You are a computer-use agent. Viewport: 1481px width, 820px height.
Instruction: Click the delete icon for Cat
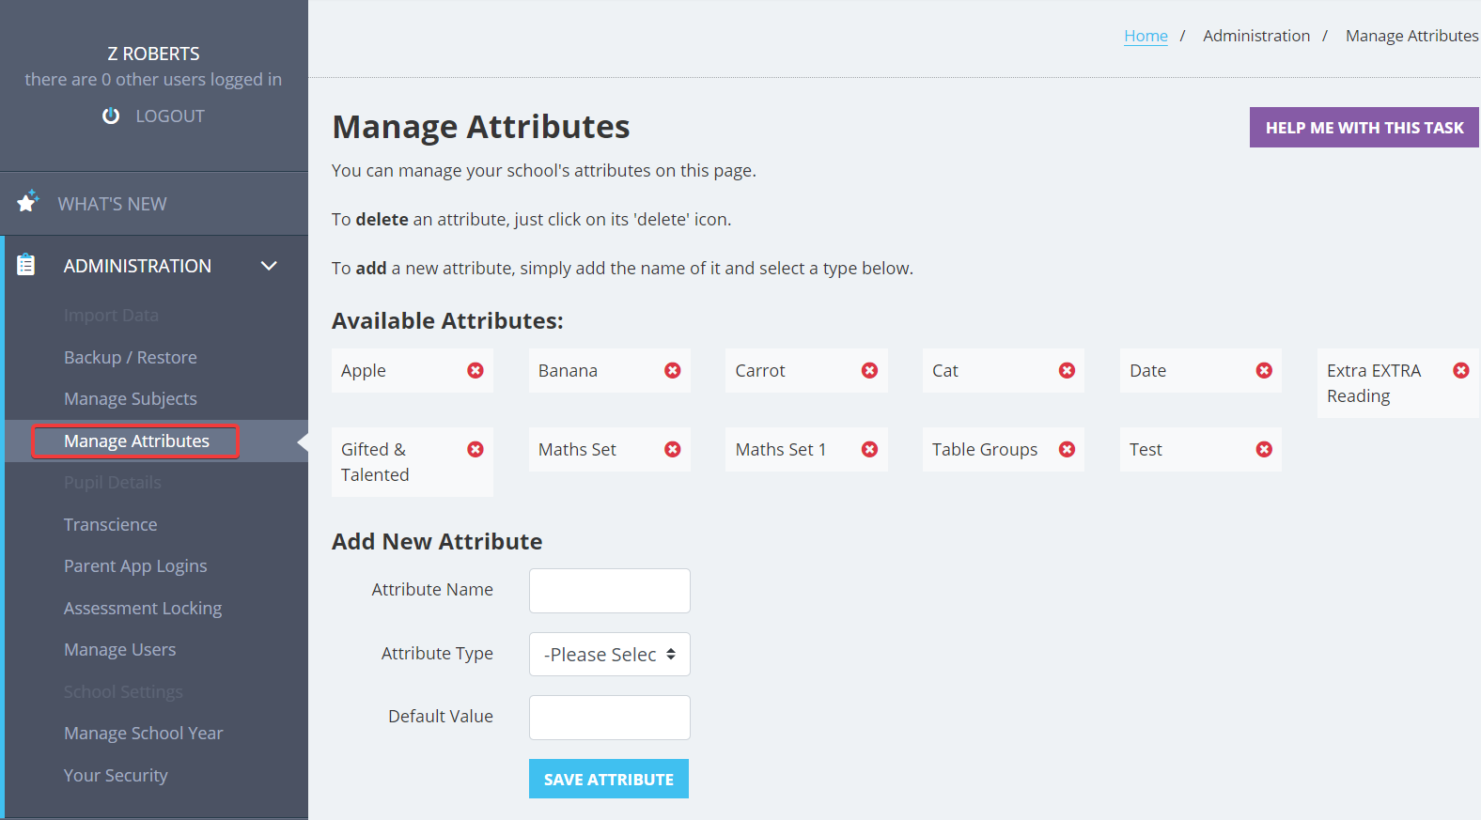(1067, 371)
